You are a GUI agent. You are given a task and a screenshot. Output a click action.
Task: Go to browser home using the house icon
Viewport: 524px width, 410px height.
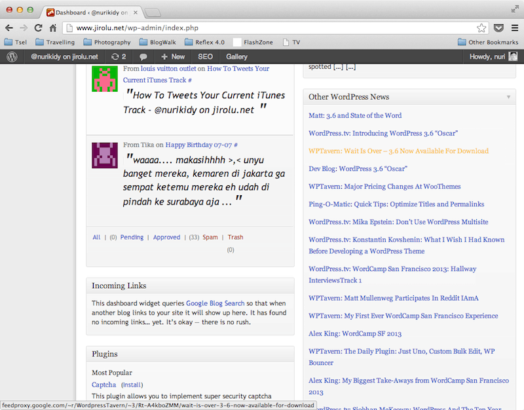pyautogui.click(x=53, y=28)
